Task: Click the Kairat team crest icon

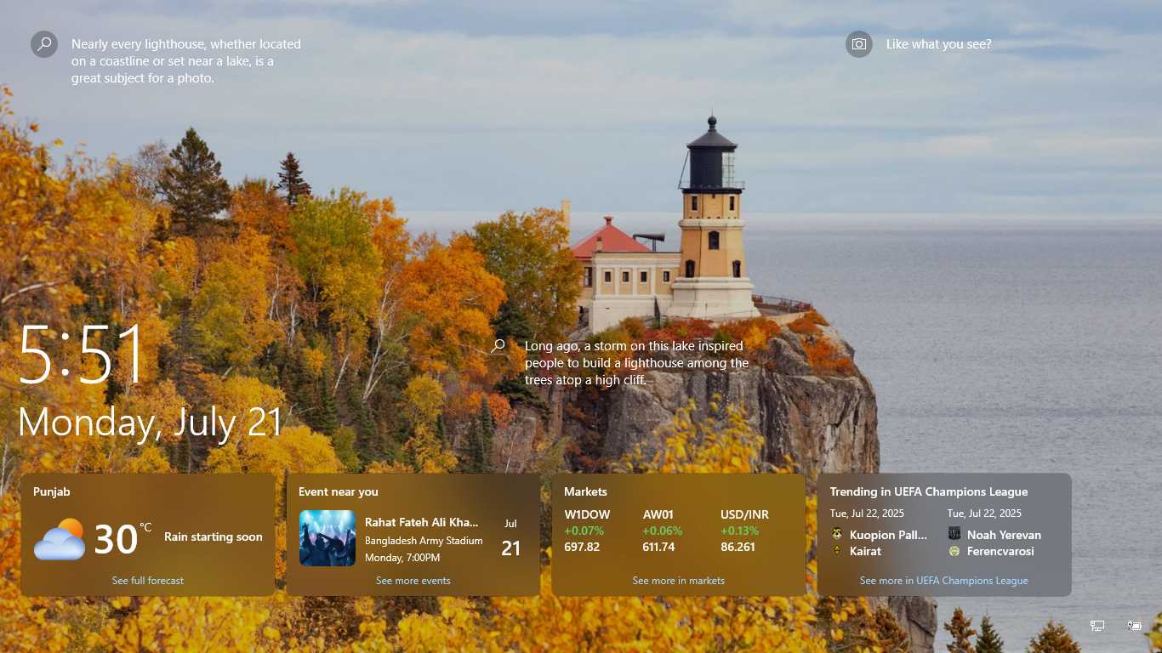Action: (837, 551)
